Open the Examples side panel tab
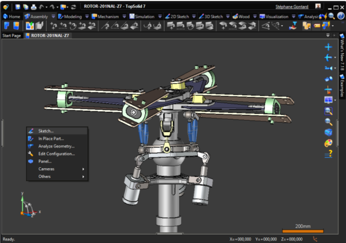346x243 pixels. 342,85
